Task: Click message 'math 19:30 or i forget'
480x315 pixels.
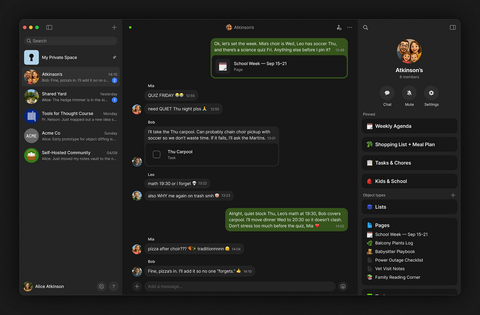Action: [177, 183]
